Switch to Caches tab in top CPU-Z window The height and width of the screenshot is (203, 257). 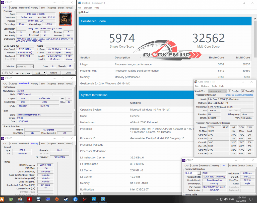pos(14,8)
